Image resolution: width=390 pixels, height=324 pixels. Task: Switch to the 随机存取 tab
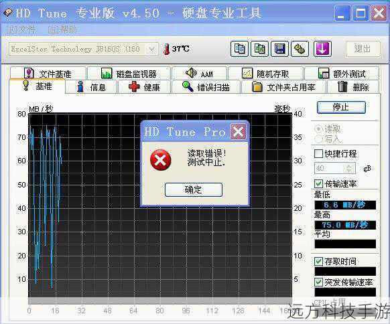coord(265,73)
